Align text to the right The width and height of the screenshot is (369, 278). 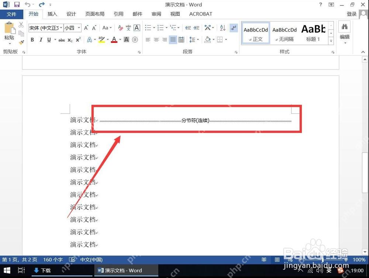[165, 40]
